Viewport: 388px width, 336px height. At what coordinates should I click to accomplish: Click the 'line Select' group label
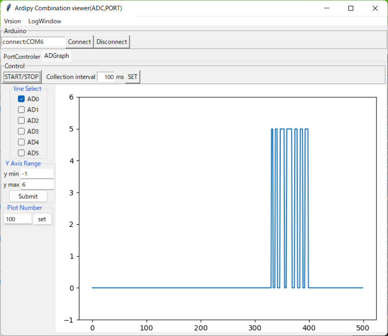point(28,89)
